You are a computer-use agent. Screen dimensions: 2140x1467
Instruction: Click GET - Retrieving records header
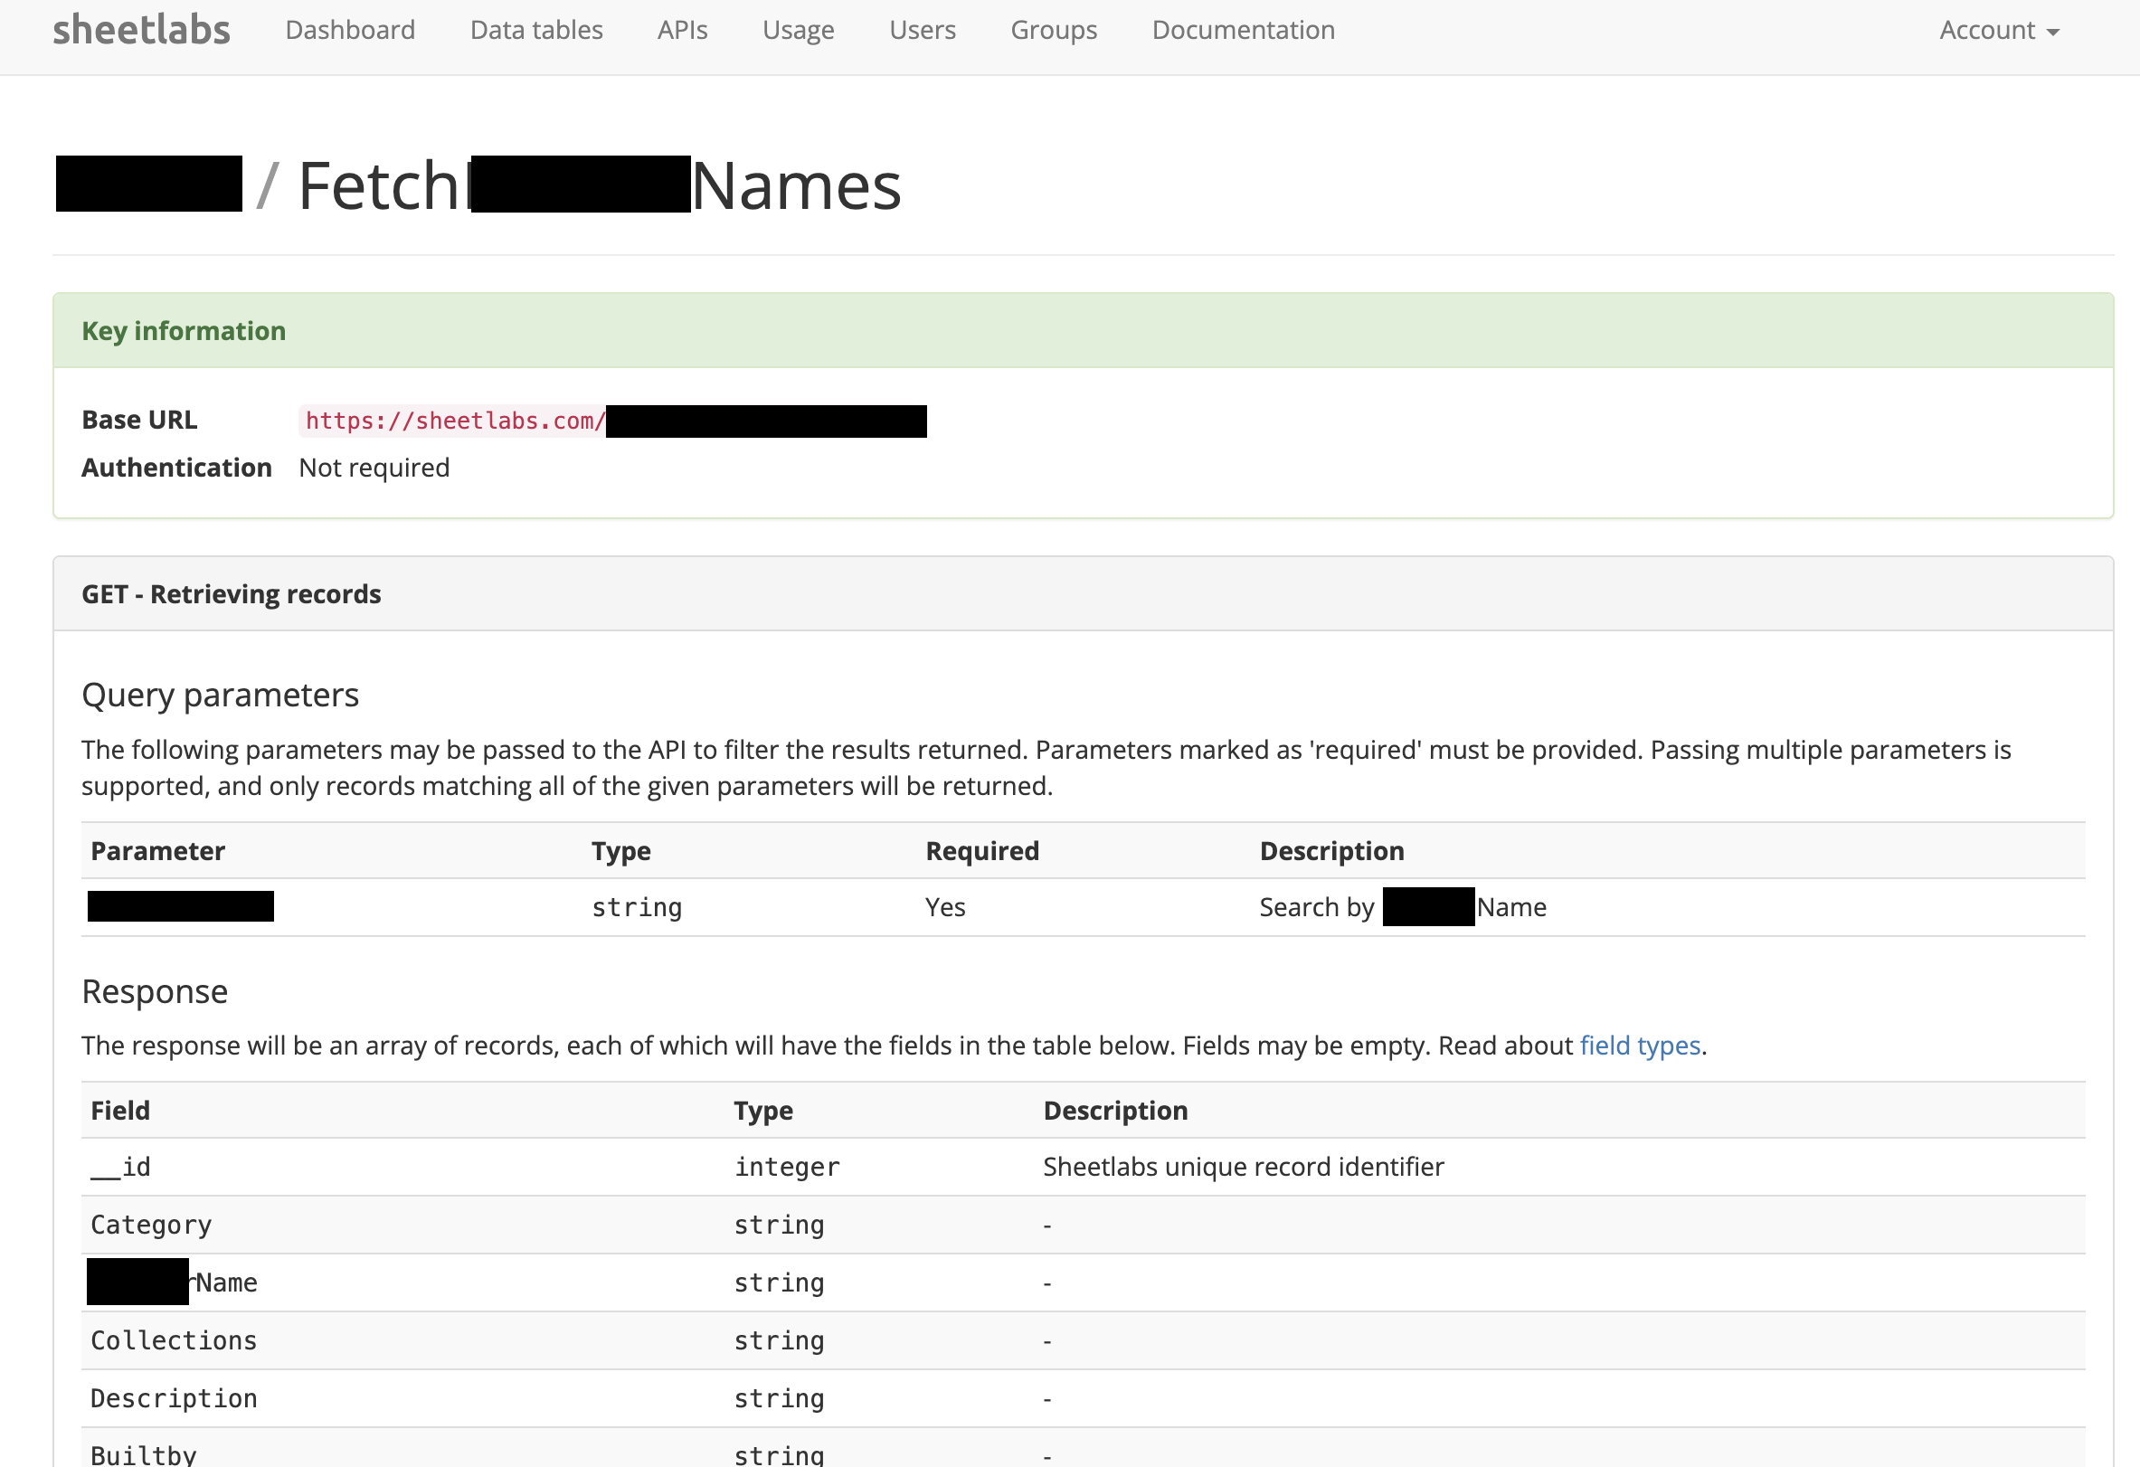tap(1083, 594)
